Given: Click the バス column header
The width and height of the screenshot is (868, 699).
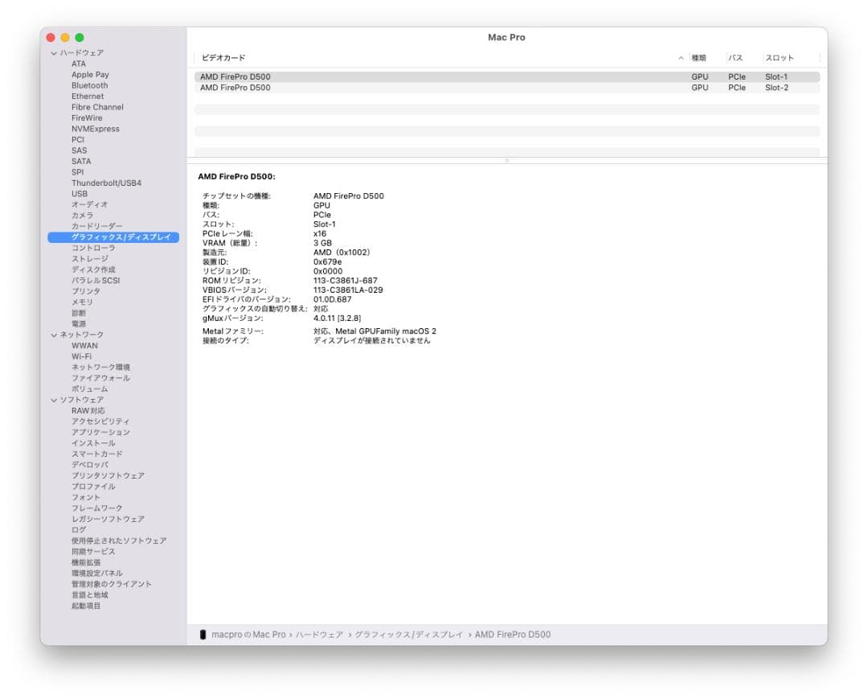Looking at the screenshot, I should [x=734, y=57].
